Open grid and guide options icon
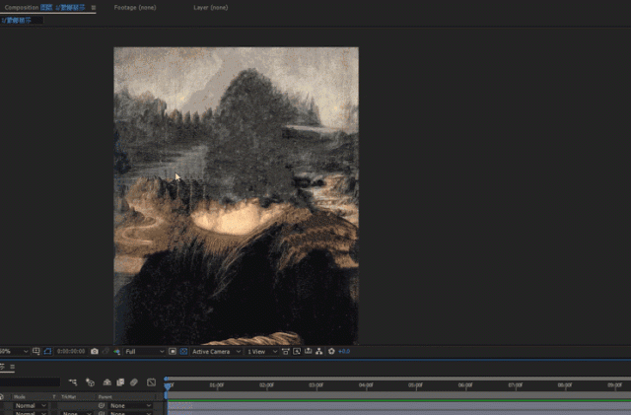Screen dimensions: 631x415 tap(36, 351)
